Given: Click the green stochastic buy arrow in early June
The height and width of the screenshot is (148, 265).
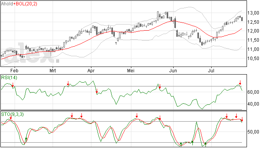Looking at the screenshot, I should pos(181,145).
